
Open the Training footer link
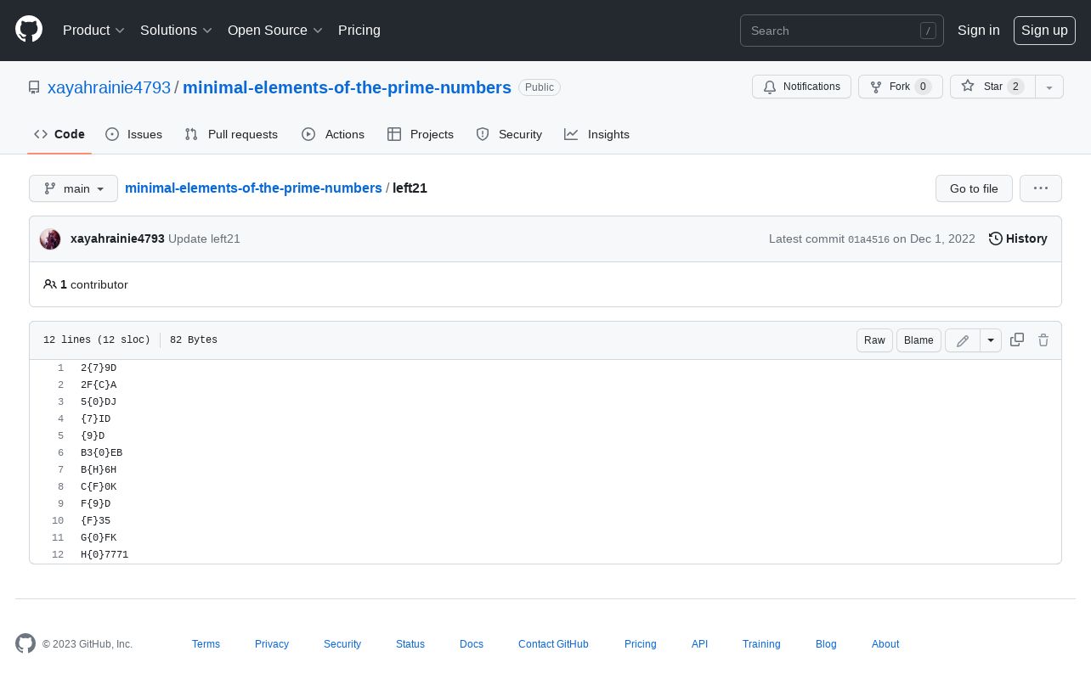coord(761,644)
